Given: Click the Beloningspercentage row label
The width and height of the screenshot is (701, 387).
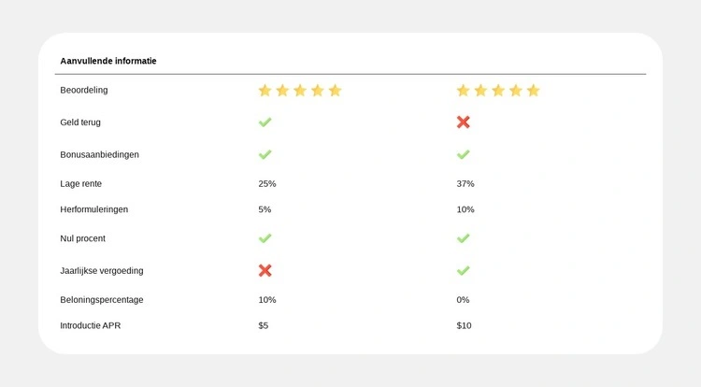Looking at the screenshot, I should (102, 299).
